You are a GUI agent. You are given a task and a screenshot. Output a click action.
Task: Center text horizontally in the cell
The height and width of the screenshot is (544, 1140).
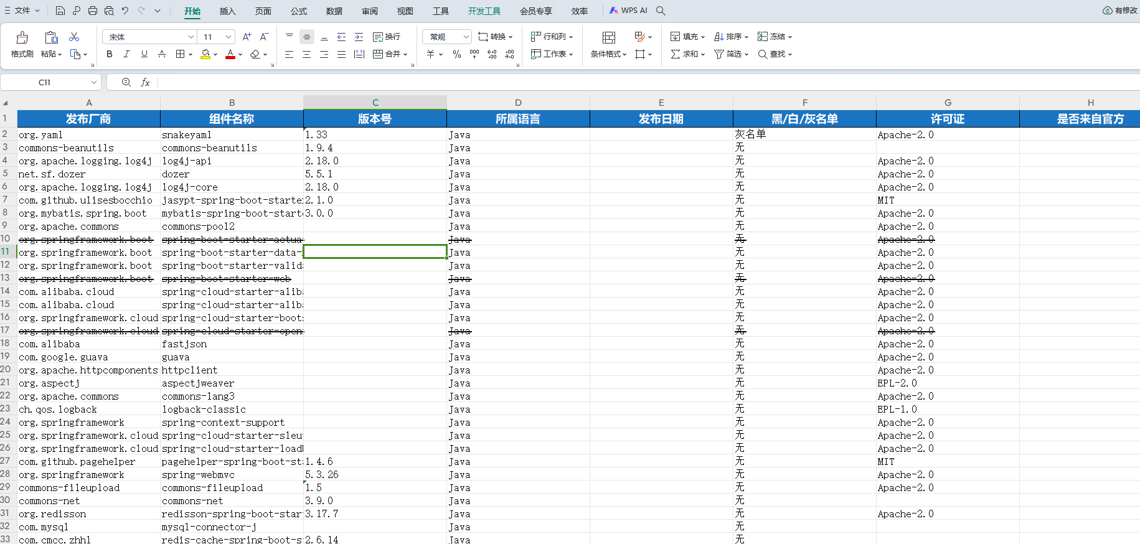point(306,54)
